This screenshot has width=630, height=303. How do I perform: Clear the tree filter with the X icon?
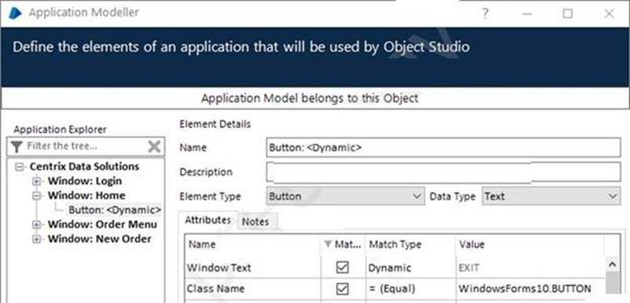pos(154,147)
